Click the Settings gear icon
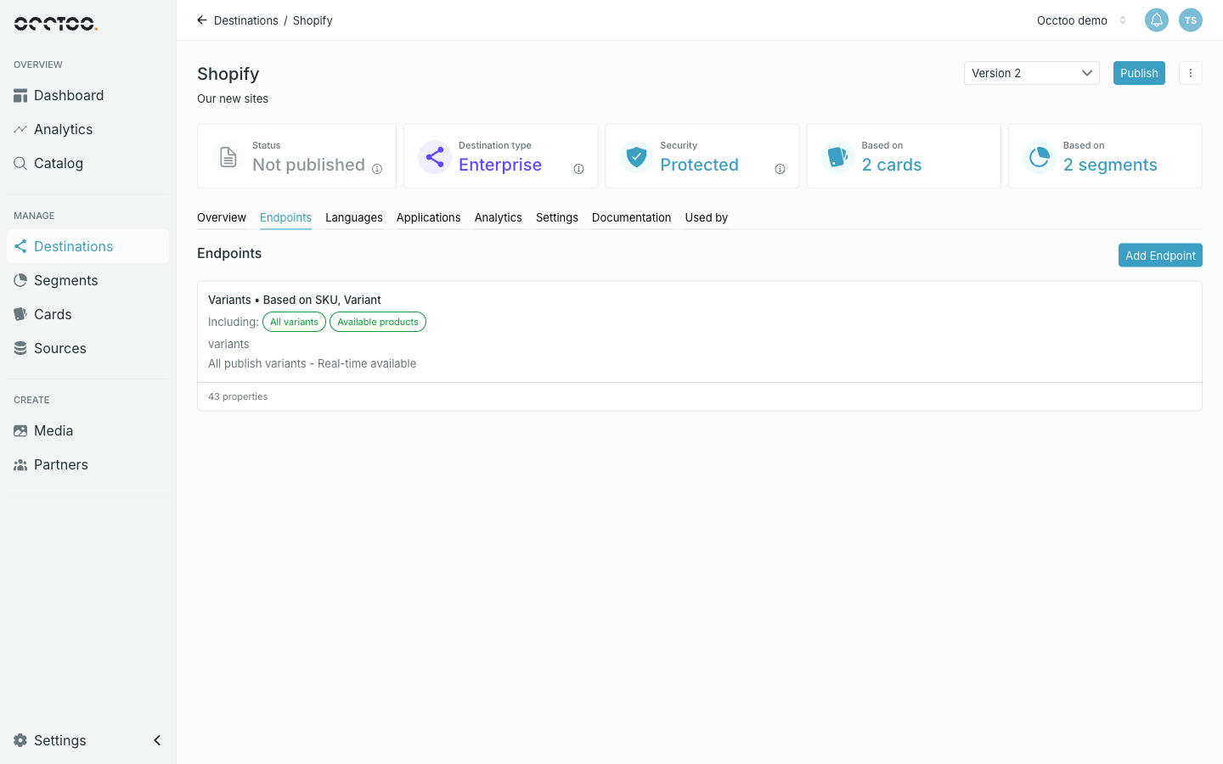Image resolution: width=1223 pixels, height=764 pixels. point(20,740)
